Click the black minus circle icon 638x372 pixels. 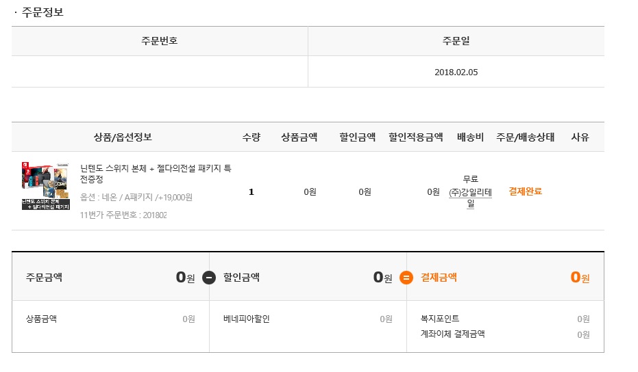pos(209,278)
